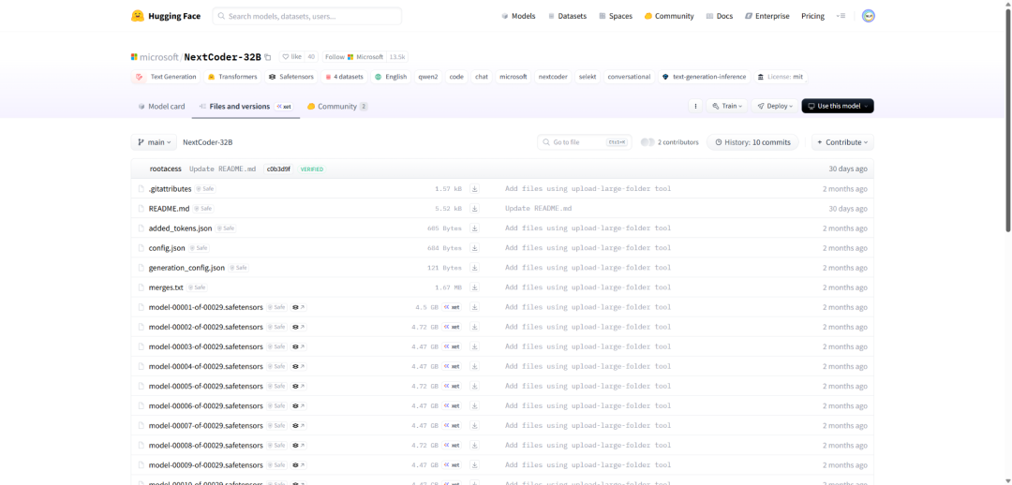The height and width of the screenshot is (485, 1012).
Task: Click the rootacess author link
Action: click(x=165, y=169)
